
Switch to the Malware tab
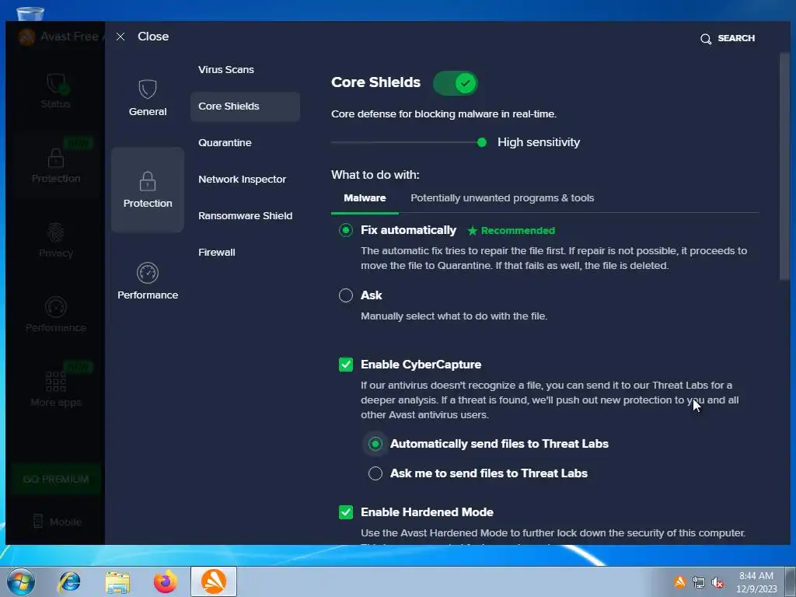[x=365, y=198]
